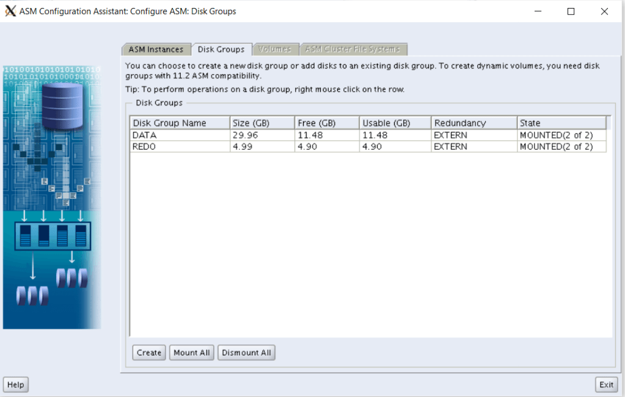625x397 pixels.
Task: Click the EXTERN redundancy cell for REDO
Action: click(450, 147)
